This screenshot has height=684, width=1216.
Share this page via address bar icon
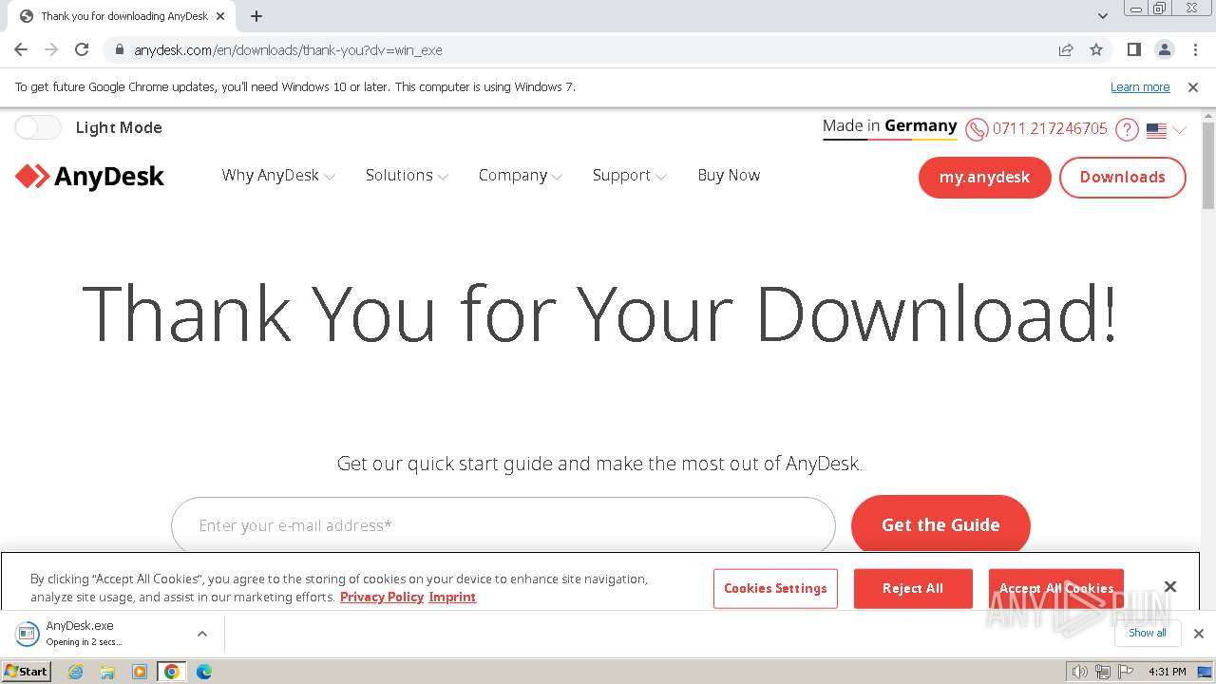(1066, 50)
